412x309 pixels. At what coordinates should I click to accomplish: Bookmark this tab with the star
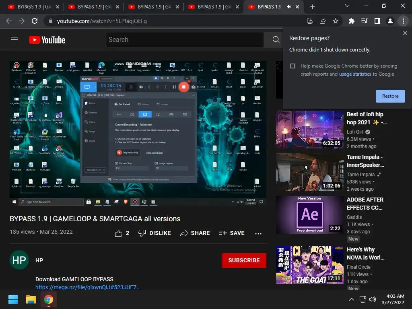(x=336, y=21)
